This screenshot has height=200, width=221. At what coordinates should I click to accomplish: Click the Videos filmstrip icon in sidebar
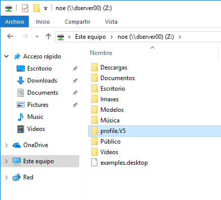point(21,129)
